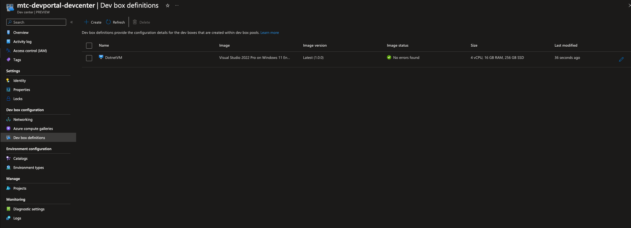Click the Refresh toolbar icon
This screenshot has height=228, width=631.
click(x=108, y=22)
